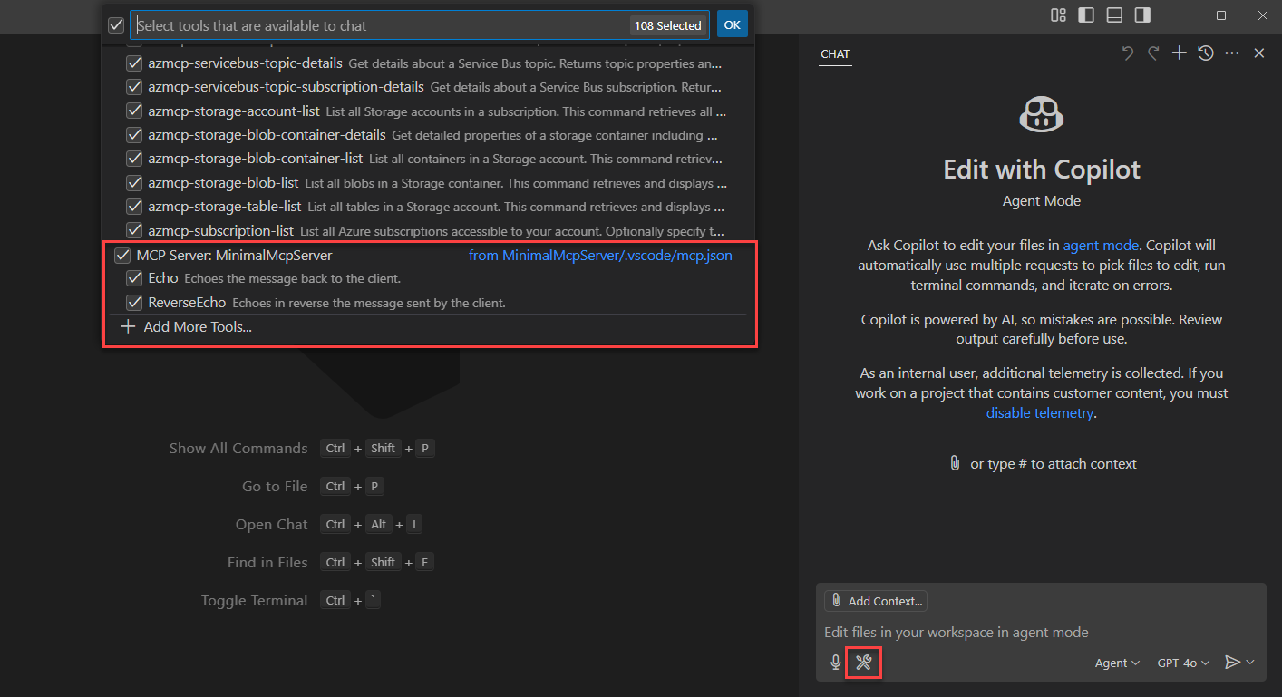
Task: Uncheck azmcp-storage-blob-list tool
Action: click(x=134, y=182)
